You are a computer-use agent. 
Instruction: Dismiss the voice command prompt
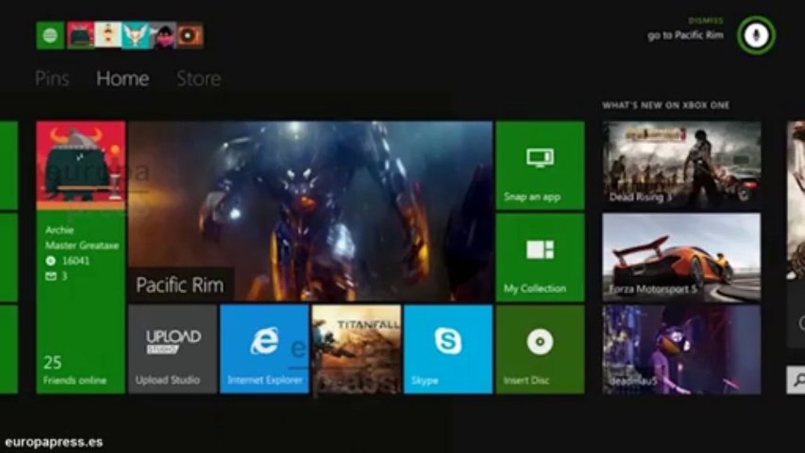706,21
